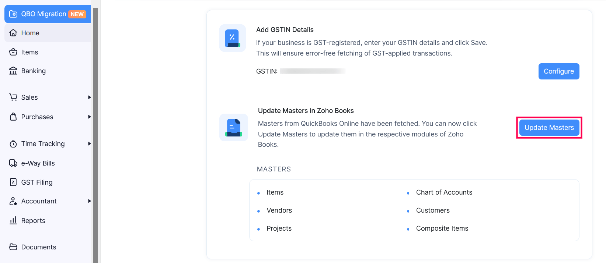Click the Items basket icon
This screenshot has width=606, height=263.
pyautogui.click(x=13, y=52)
